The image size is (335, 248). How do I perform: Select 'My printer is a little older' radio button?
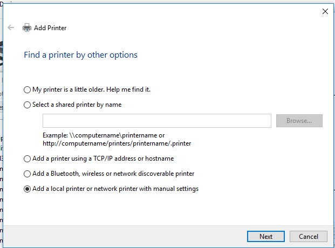pyautogui.click(x=28, y=89)
